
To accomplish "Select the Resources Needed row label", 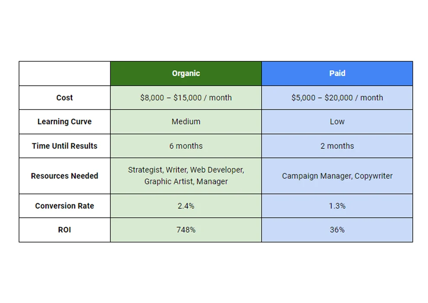I will 64,176.
